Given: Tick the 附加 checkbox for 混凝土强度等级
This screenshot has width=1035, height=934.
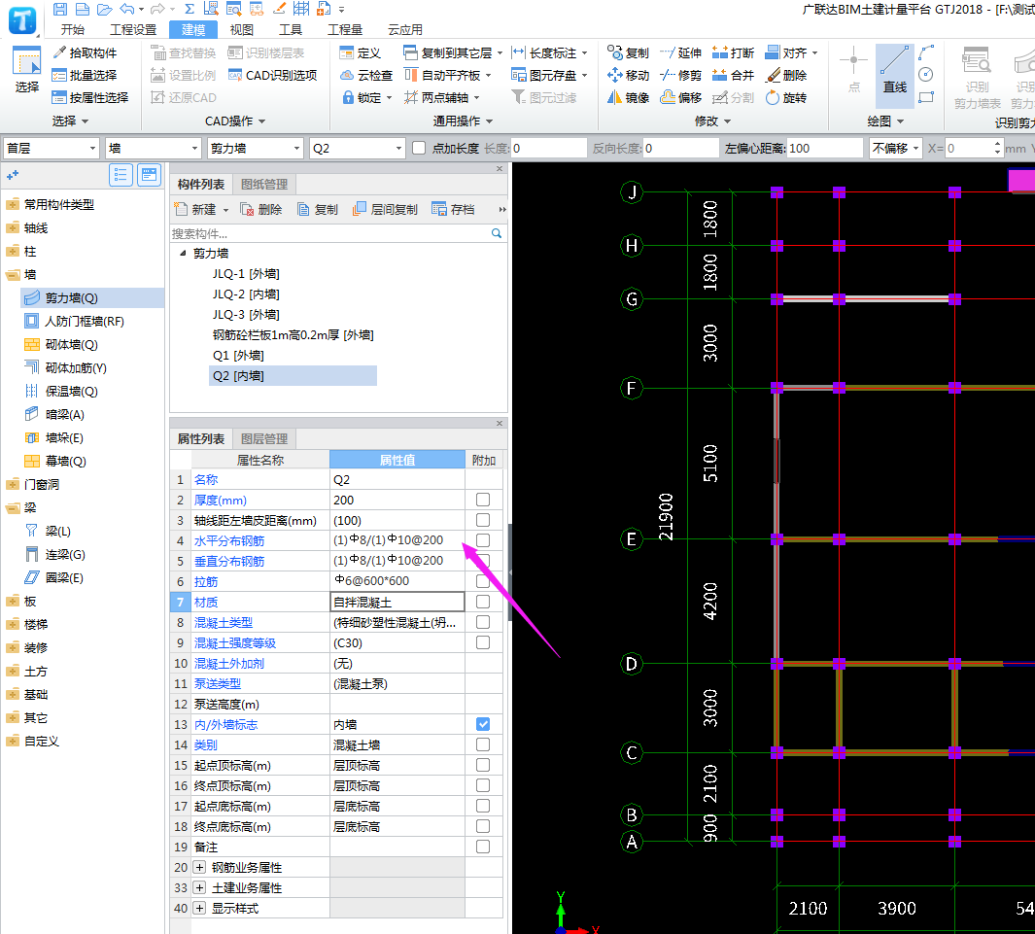Looking at the screenshot, I should pyautogui.click(x=483, y=642).
